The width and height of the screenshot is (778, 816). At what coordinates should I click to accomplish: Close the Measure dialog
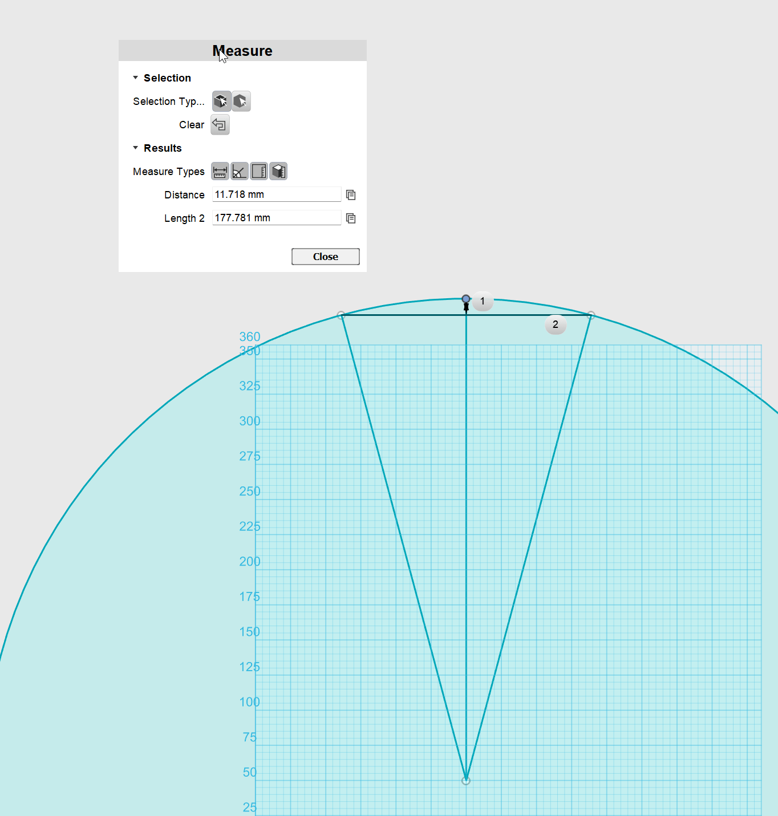326,257
